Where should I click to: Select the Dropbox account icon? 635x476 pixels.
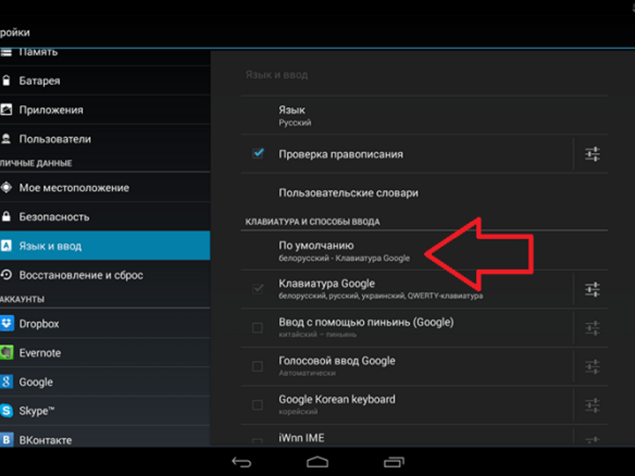click(x=6, y=324)
